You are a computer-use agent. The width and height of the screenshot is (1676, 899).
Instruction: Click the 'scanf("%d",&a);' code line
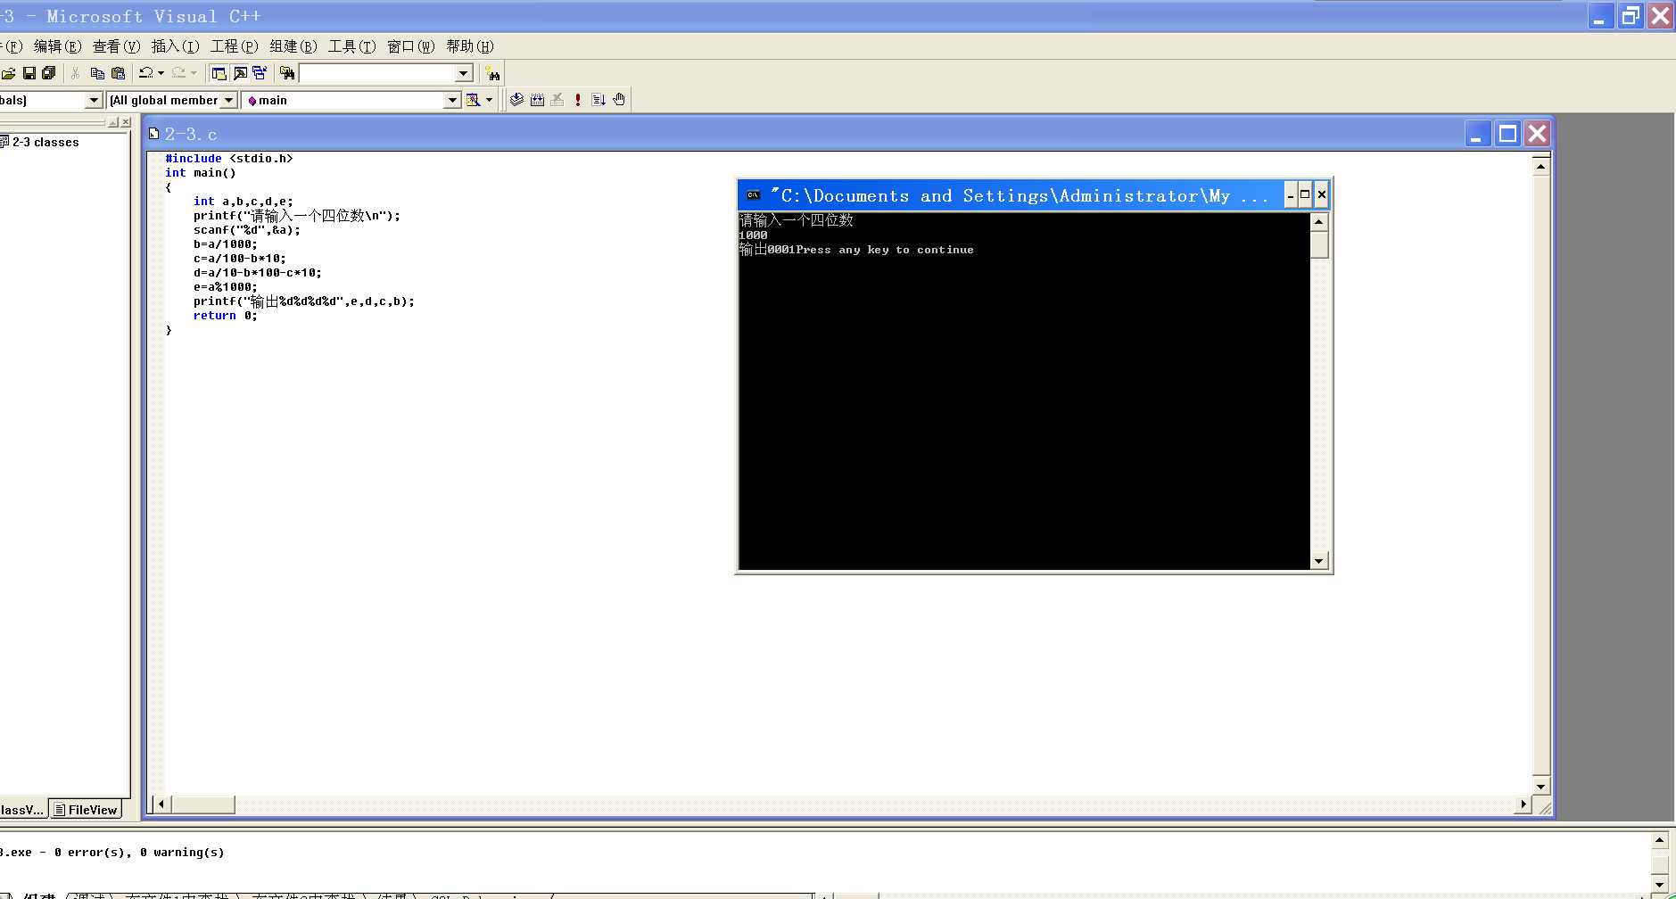tap(247, 230)
